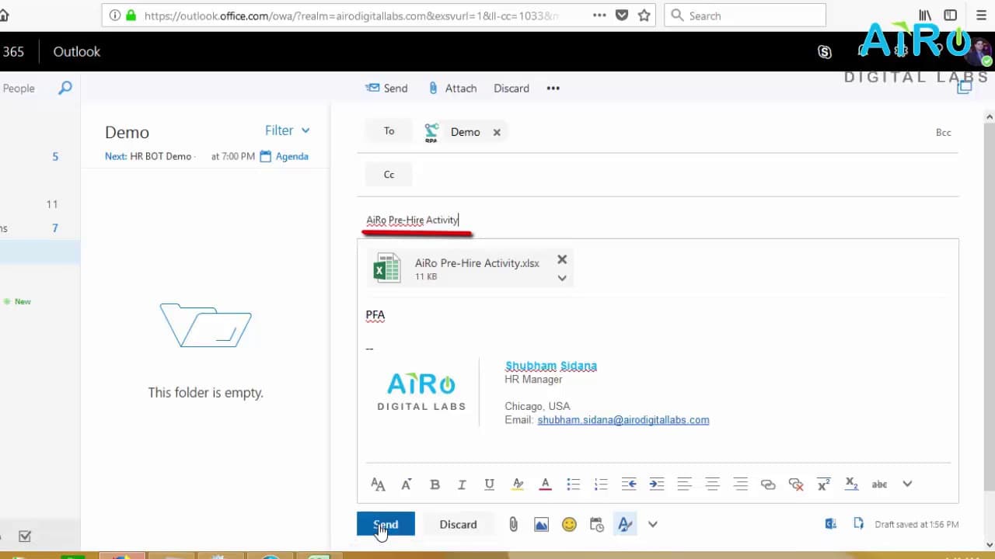Viewport: 995px width, 559px height.
Task: Search People with magnifier icon
Action: pos(65,88)
